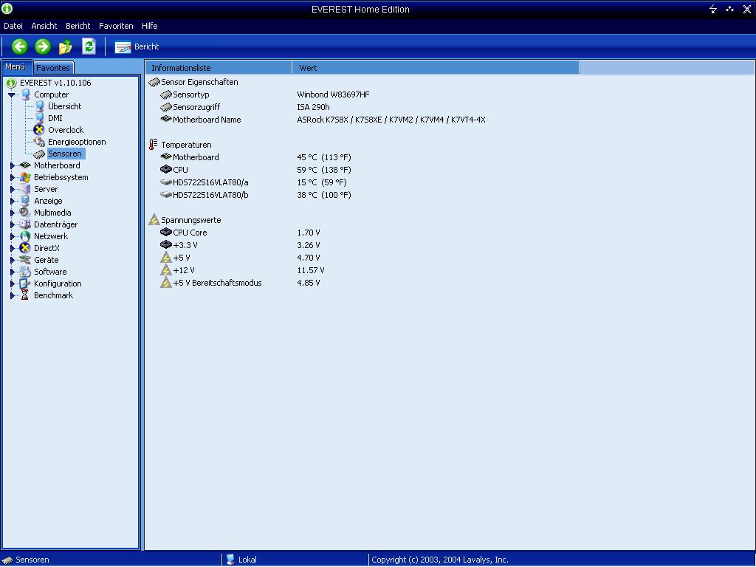This screenshot has height=567, width=756.
Task: Open DMI in the tree
Action: pyautogui.click(x=55, y=118)
